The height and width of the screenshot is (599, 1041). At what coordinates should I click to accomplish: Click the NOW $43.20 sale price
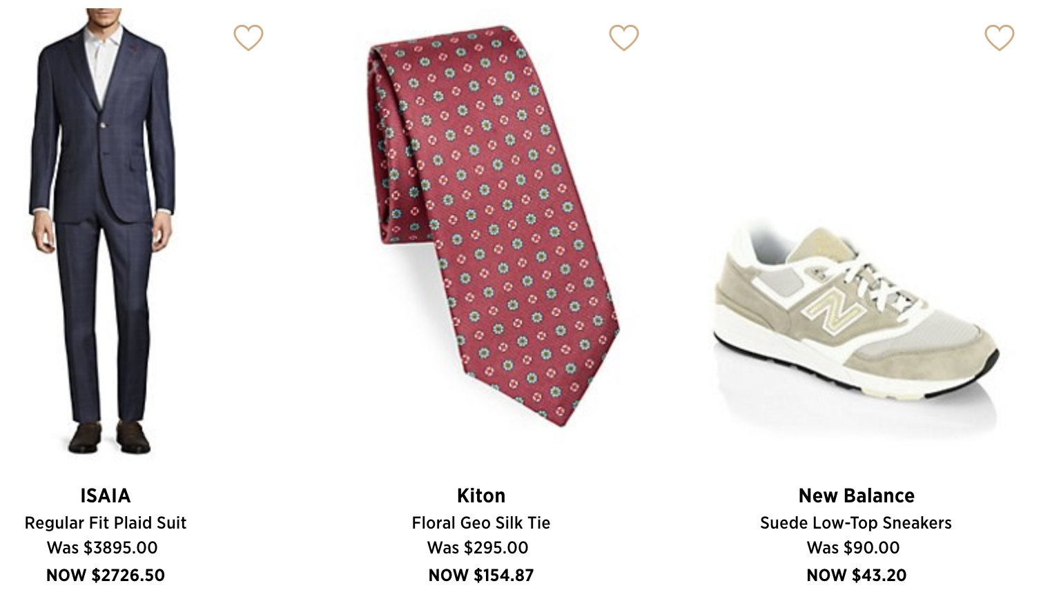pos(856,575)
